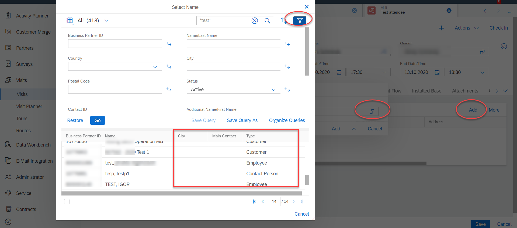The image size is (517, 228).
Task: Add criteria next to Postal Code
Action: click(x=169, y=90)
